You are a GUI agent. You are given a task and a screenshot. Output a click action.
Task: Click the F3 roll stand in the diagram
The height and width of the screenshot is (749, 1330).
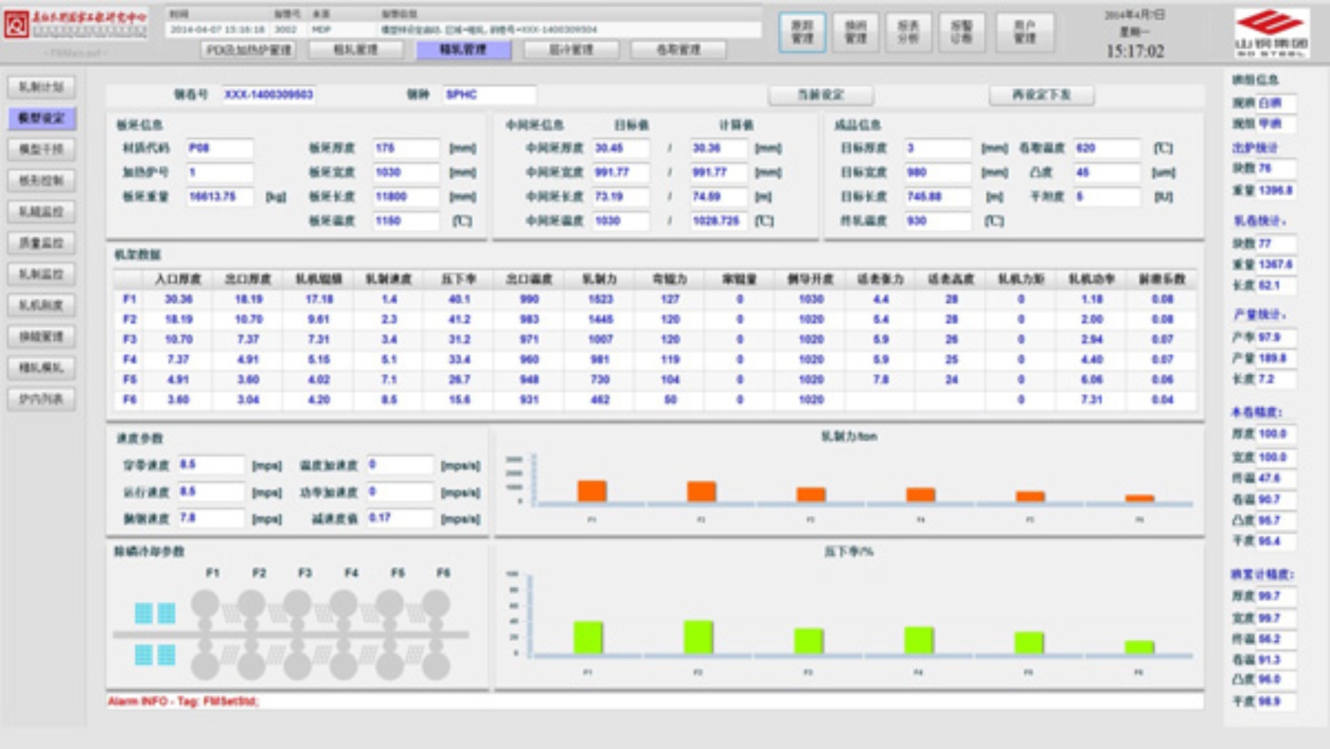(297, 634)
